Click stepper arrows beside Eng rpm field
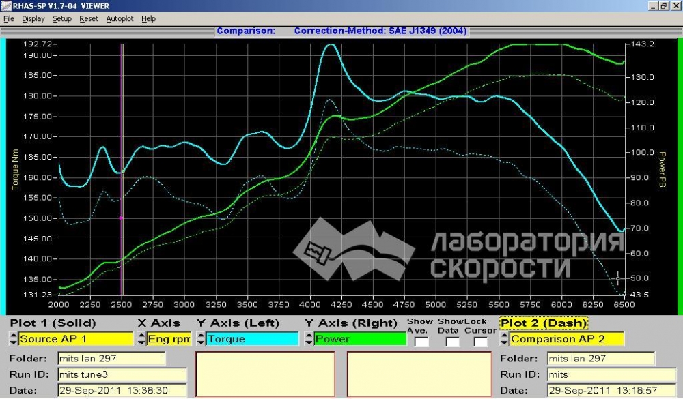Viewport: 683px width, 399px height. [x=141, y=339]
